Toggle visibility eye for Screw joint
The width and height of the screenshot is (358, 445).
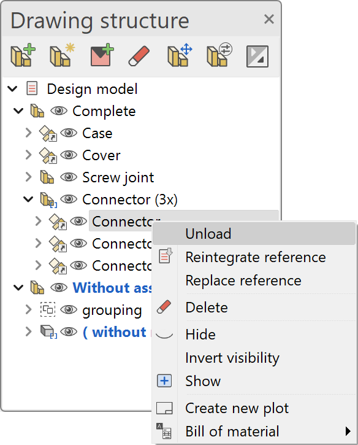(x=69, y=177)
